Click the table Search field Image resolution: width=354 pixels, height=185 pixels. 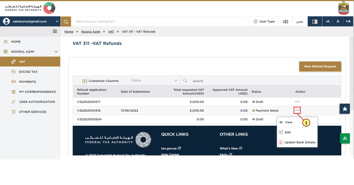point(260,81)
